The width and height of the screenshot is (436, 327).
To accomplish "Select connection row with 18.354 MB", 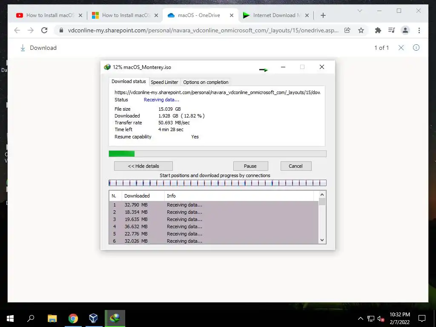I will tap(214, 212).
